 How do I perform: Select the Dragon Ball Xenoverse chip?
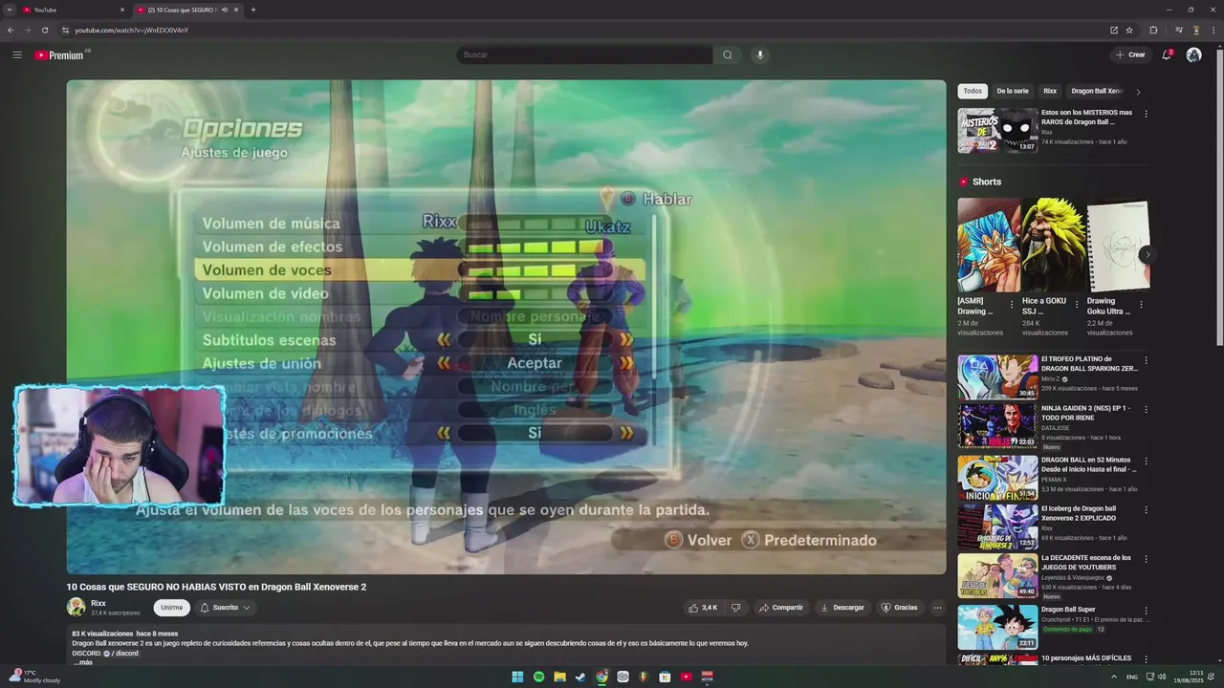pos(1097,91)
